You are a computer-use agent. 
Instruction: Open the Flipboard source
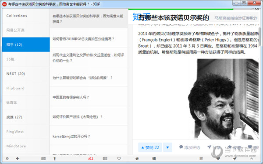[x=26, y=88]
